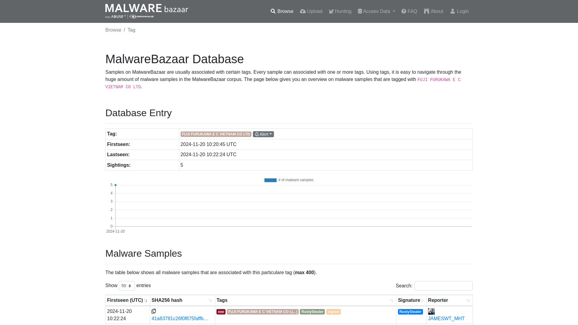
Task: Click the signed signature badge
Action: (x=334, y=311)
